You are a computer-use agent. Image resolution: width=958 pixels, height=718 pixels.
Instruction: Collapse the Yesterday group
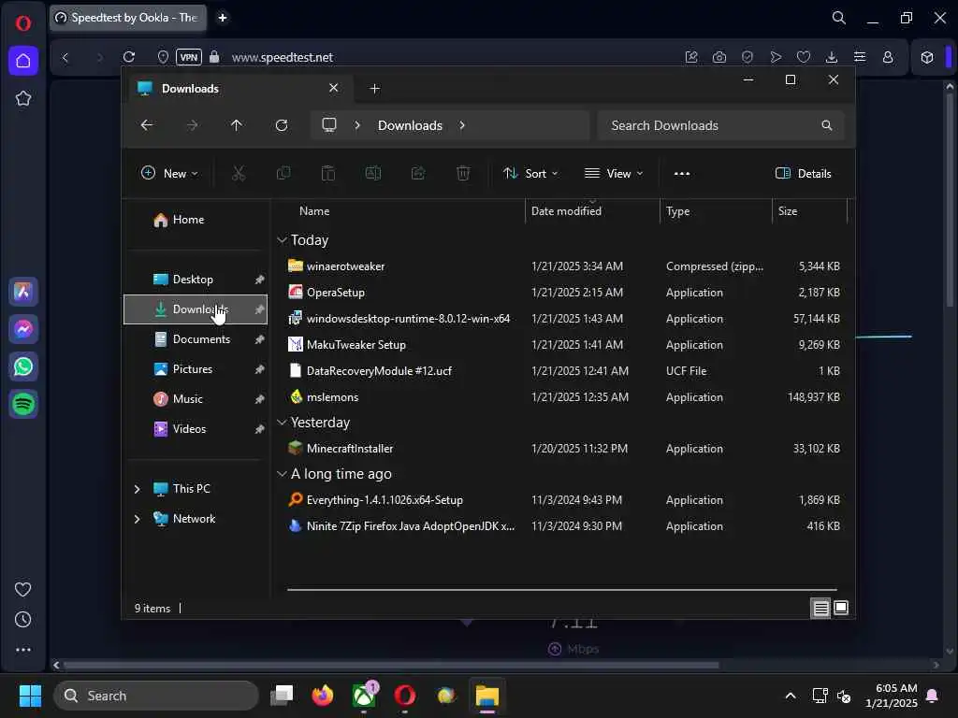(x=282, y=422)
